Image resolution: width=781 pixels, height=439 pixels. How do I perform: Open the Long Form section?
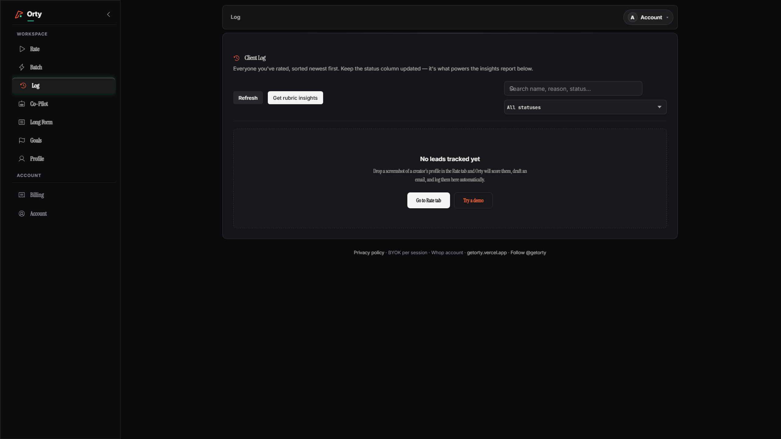tap(63, 122)
